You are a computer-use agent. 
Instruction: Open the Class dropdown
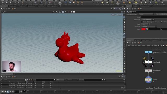[x=146, y=24]
